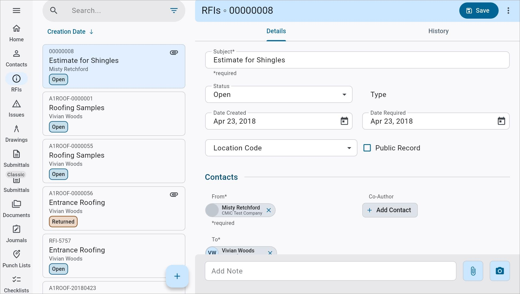Reverse sort order arrow beside Creation Date

91,32
